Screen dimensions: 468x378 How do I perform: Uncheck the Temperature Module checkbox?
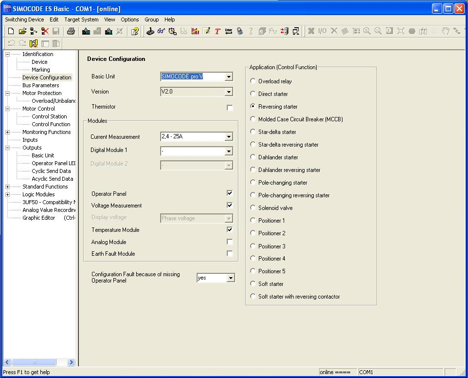tap(230, 229)
